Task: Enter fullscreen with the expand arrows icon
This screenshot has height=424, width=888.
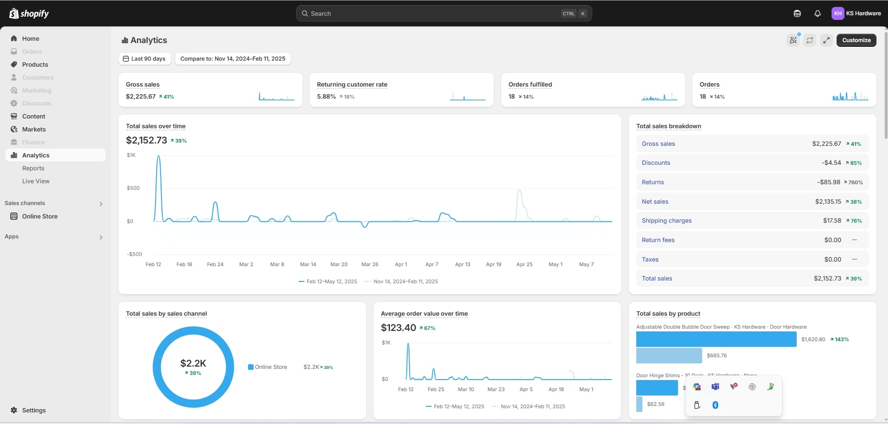Action: point(826,40)
